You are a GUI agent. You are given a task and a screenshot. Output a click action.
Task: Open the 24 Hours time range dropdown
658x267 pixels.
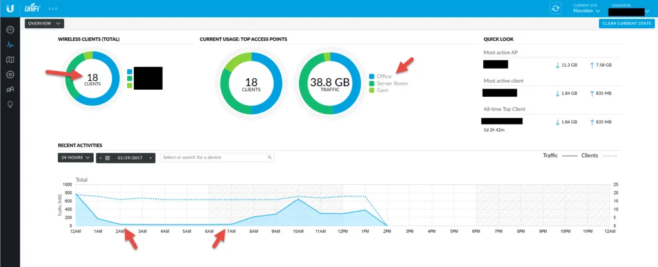coord(75,157)
